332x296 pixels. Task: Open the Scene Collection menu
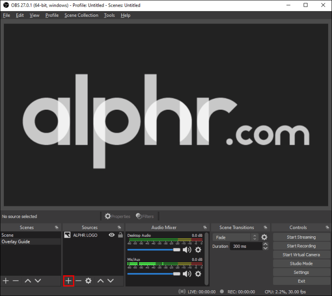click(81, 15)
